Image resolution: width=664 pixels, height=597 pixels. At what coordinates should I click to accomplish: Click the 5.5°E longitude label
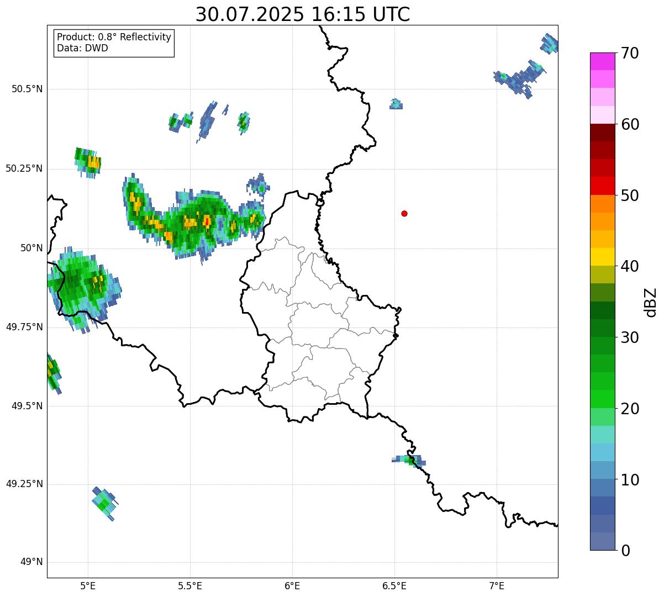click(190, 585)
